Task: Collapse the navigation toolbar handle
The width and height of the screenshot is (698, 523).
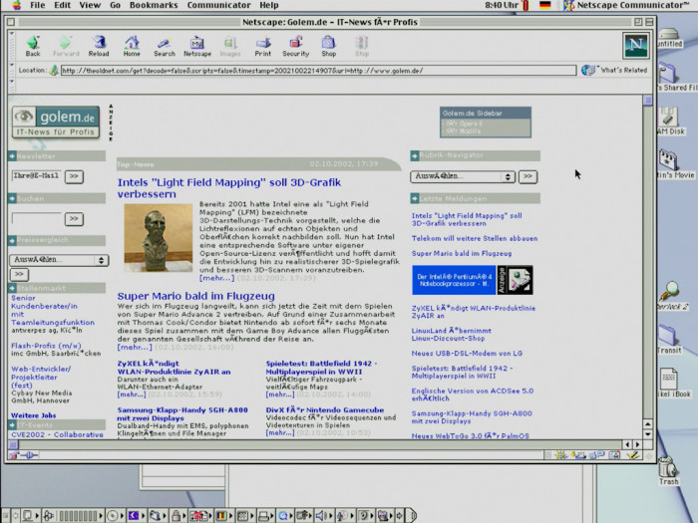Action: click(x=12, y=46)
